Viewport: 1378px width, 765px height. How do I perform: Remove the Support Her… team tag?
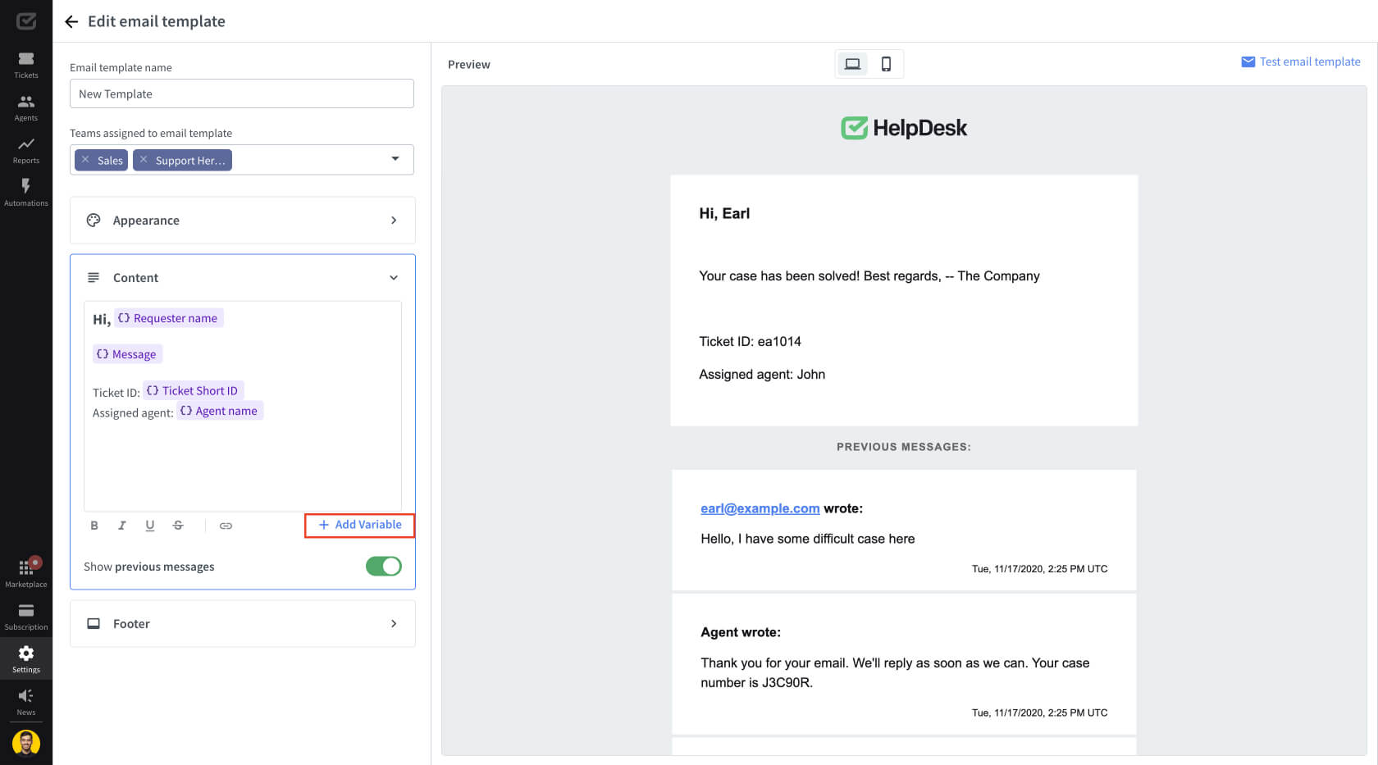pos(144,160)
